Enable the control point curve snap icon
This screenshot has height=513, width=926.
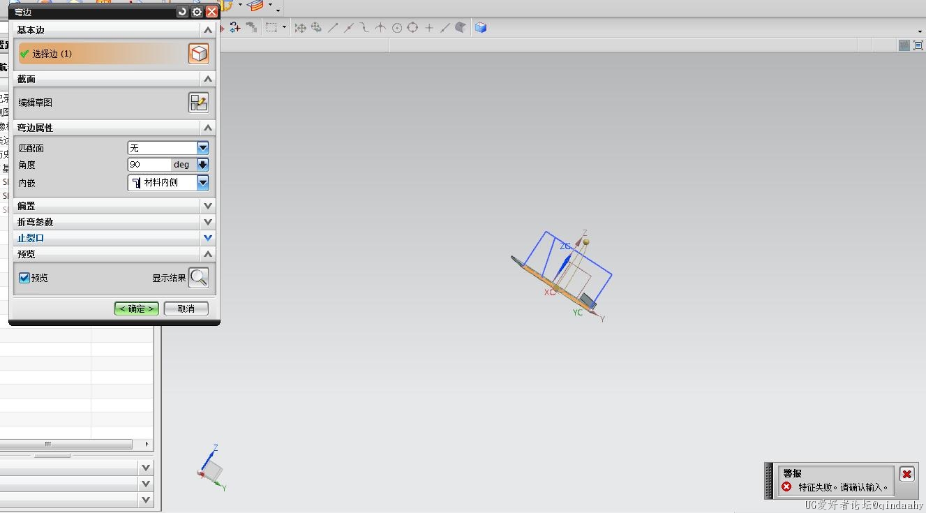pos(364,28)
